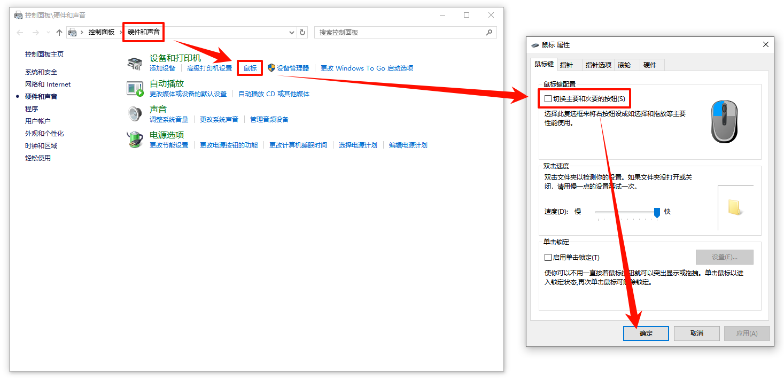Open the 设备管理器 link
784x379 pixels.
point(293,68)
